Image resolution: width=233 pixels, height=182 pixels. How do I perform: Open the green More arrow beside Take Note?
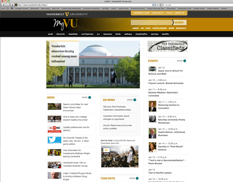click(x=137, y=178)
